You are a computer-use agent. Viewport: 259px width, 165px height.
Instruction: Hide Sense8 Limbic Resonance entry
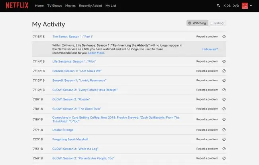224,80
